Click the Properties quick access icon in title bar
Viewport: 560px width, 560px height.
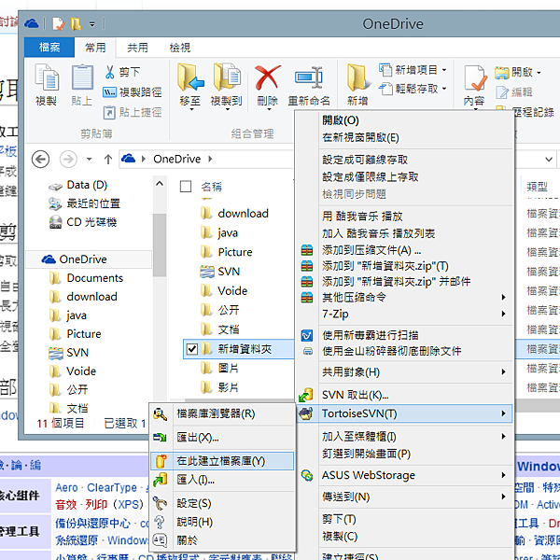pyautogui.click(x=58, y=24)
